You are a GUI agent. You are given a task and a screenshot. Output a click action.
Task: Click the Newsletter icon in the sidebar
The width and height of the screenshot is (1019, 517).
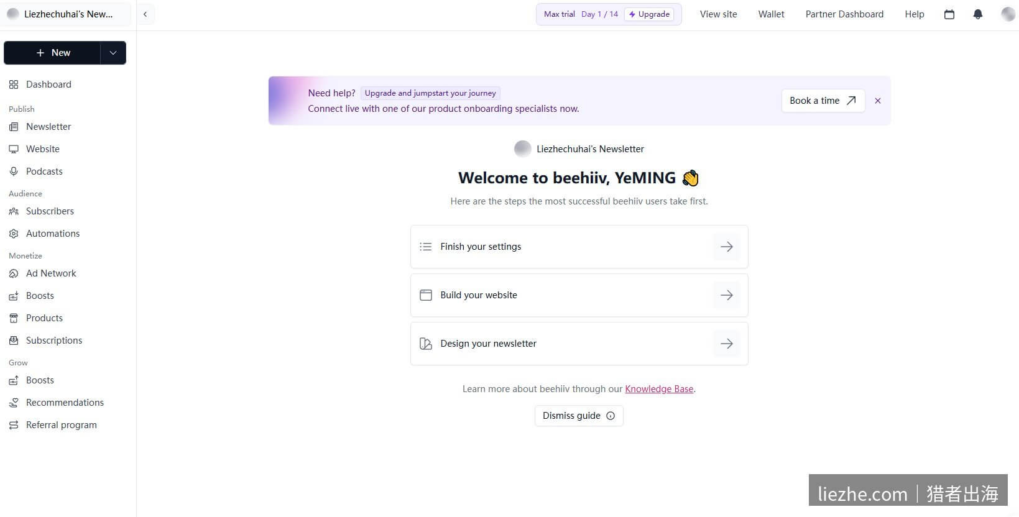14,127
